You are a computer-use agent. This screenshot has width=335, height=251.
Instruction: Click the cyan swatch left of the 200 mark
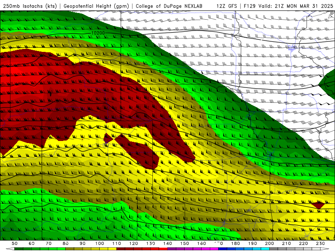pos(265,249)
